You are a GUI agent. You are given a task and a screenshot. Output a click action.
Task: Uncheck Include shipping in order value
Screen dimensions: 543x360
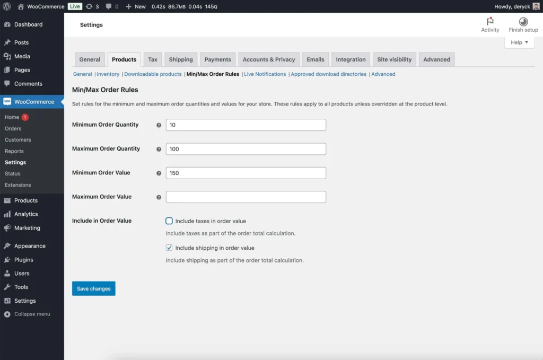pos(169,248)
